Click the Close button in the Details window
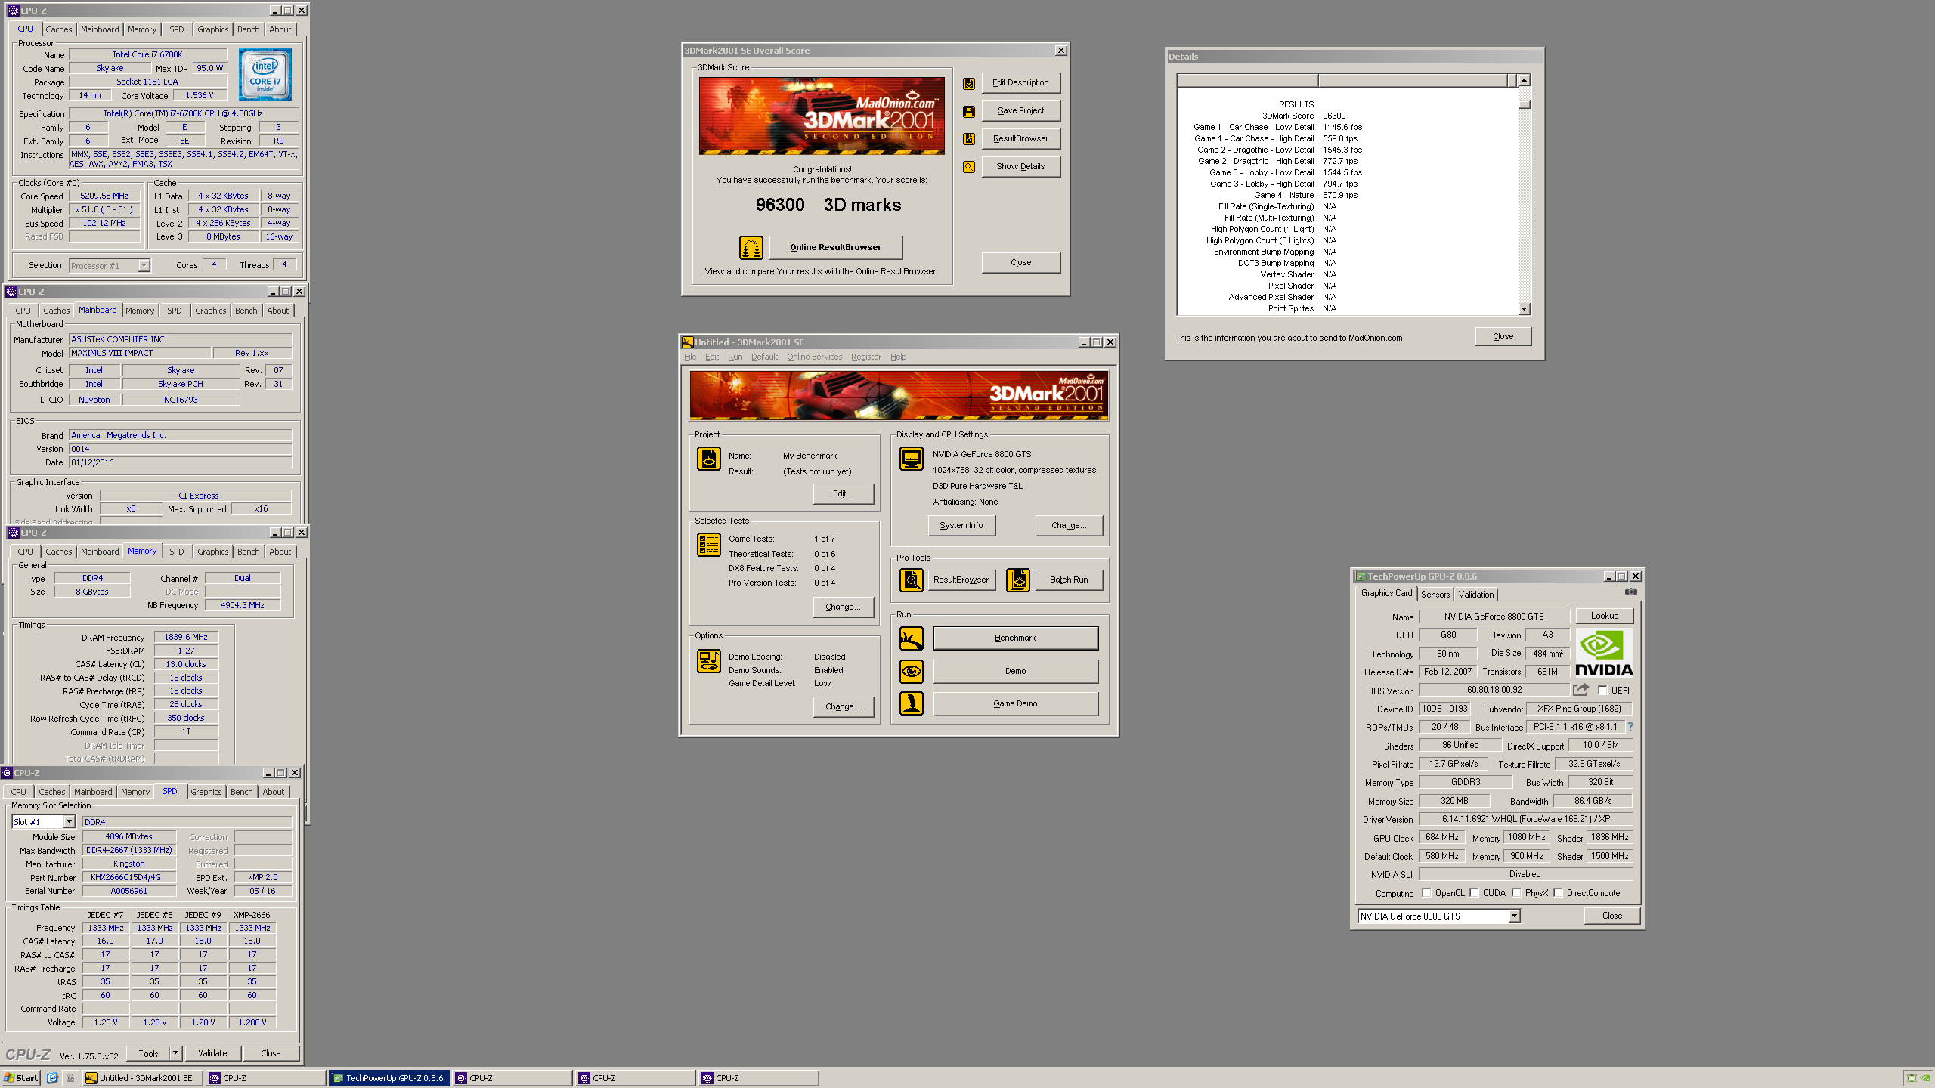 click(1503, 337)
